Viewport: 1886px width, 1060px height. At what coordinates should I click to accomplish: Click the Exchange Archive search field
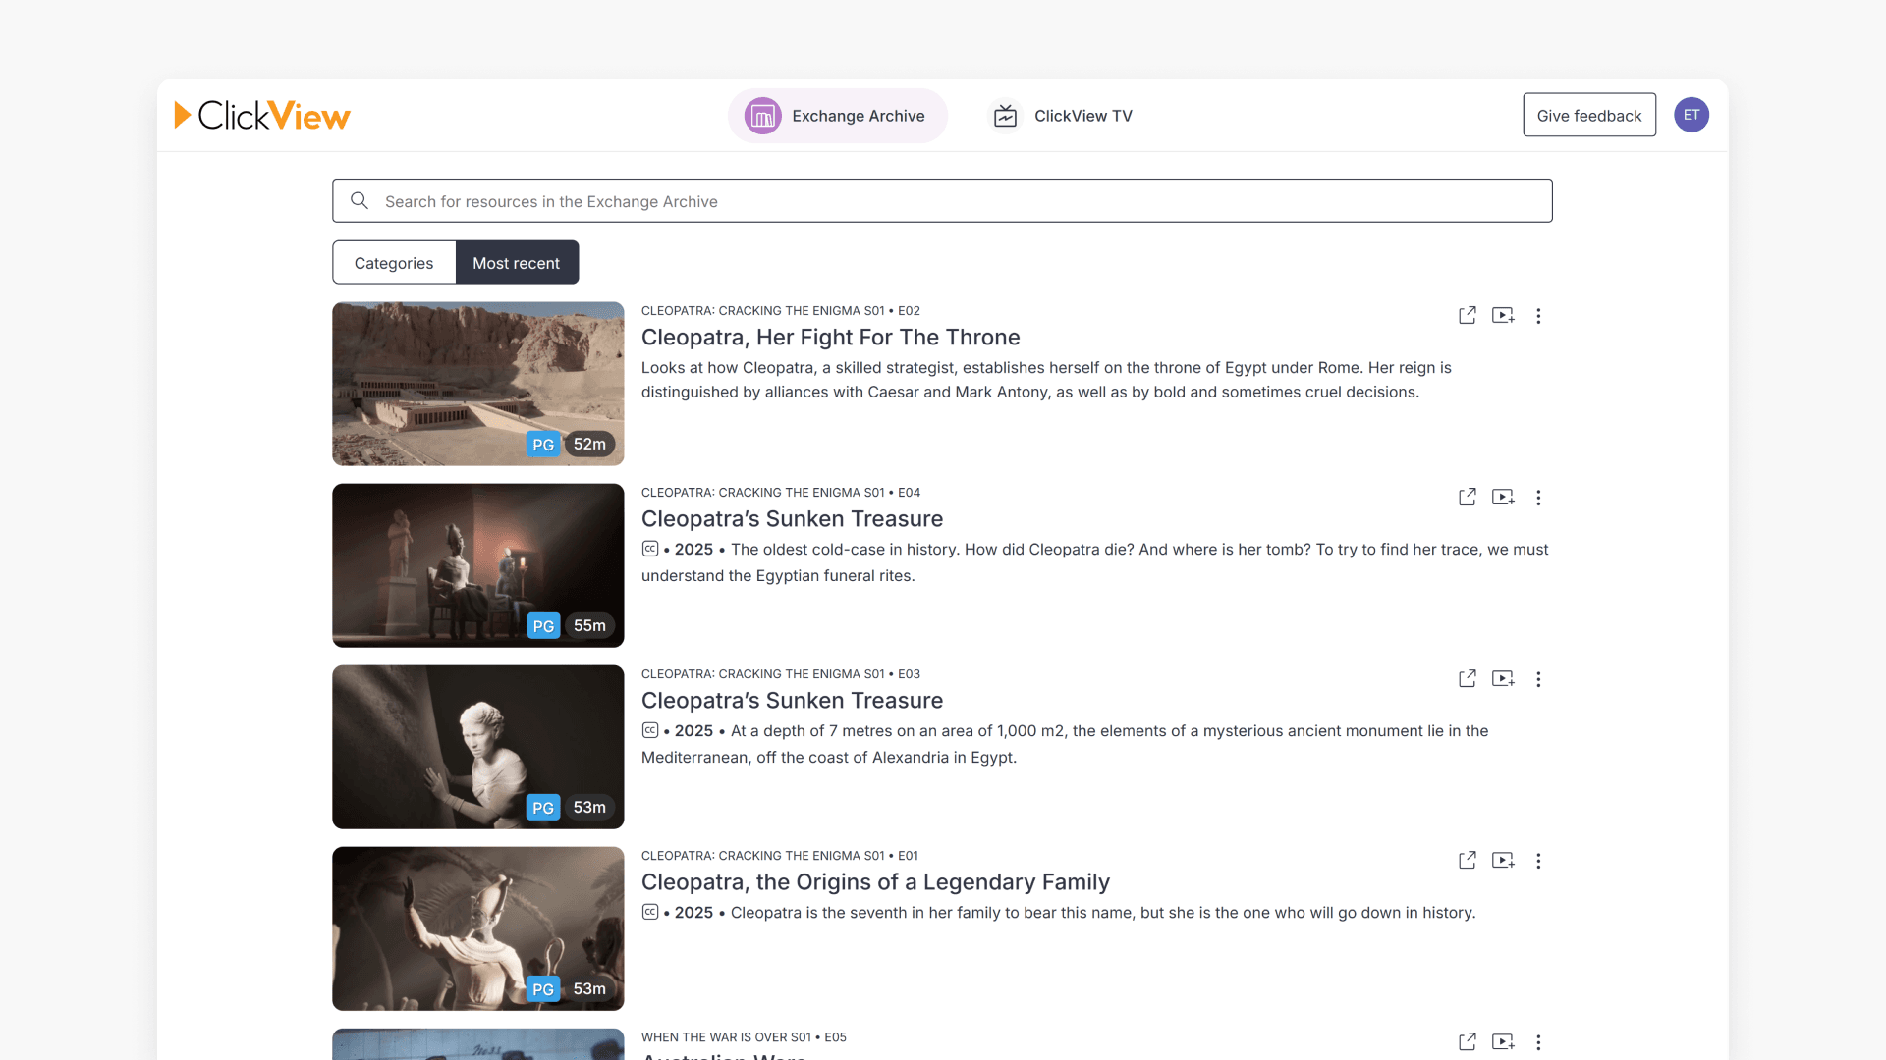click(943, 201)
